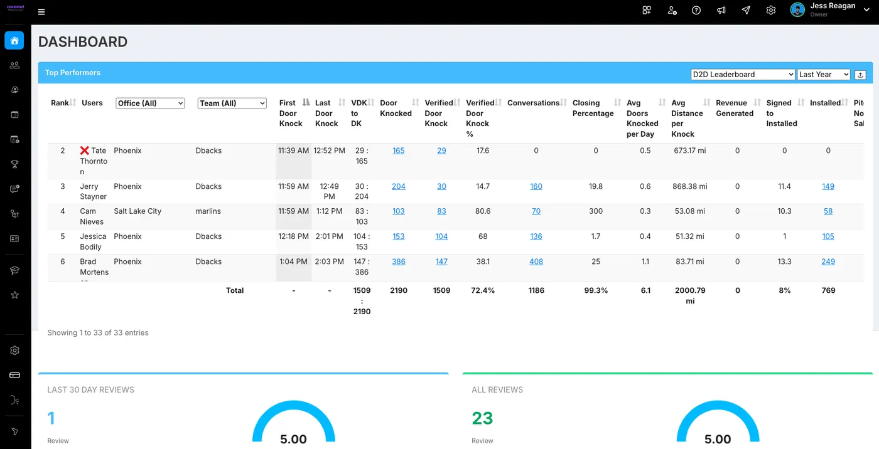Image resolution: width=879 pixels, height=449 pixels.
Task: Open the chat messages sidebar icon
Action: click(x=14, y=189)
